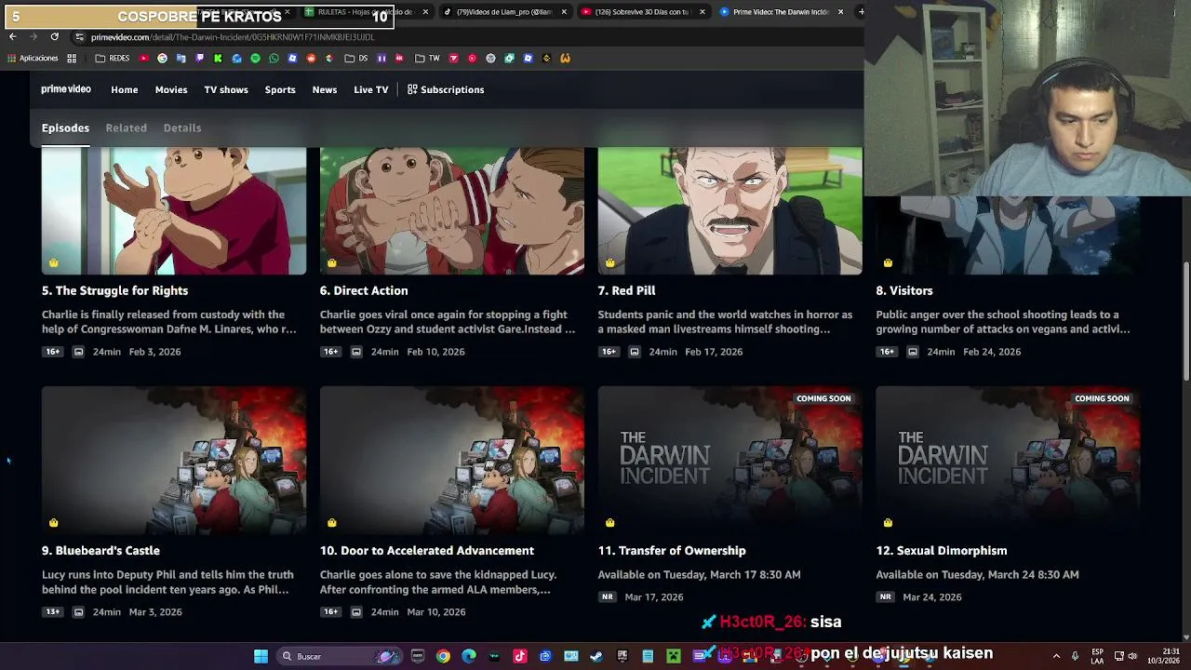Open Movies in the Prime Video nav

coord(171,89)
